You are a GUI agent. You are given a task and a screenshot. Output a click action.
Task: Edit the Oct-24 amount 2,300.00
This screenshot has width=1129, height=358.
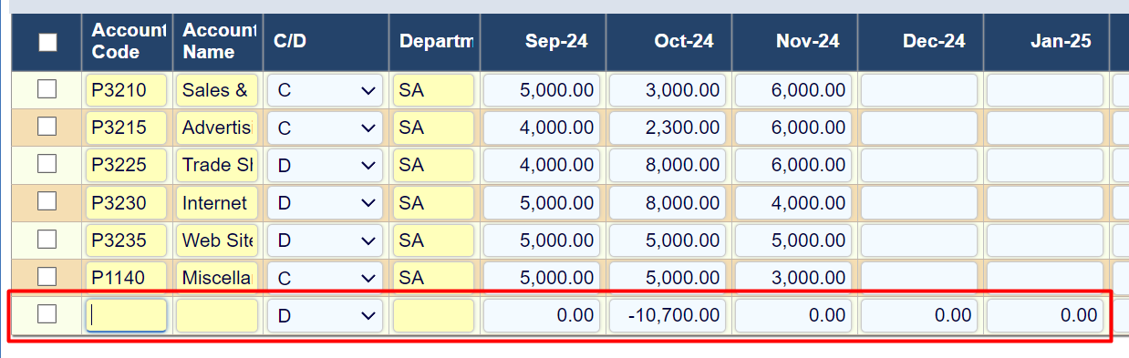(x=668, y=128)
